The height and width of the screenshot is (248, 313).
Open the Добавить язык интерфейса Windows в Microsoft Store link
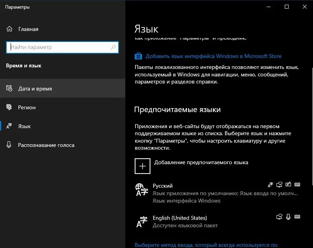click(213, 56)
